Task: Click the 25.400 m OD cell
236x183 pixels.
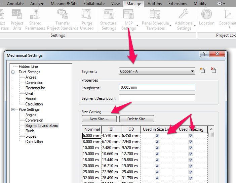Action: click(x=131, y=172)
